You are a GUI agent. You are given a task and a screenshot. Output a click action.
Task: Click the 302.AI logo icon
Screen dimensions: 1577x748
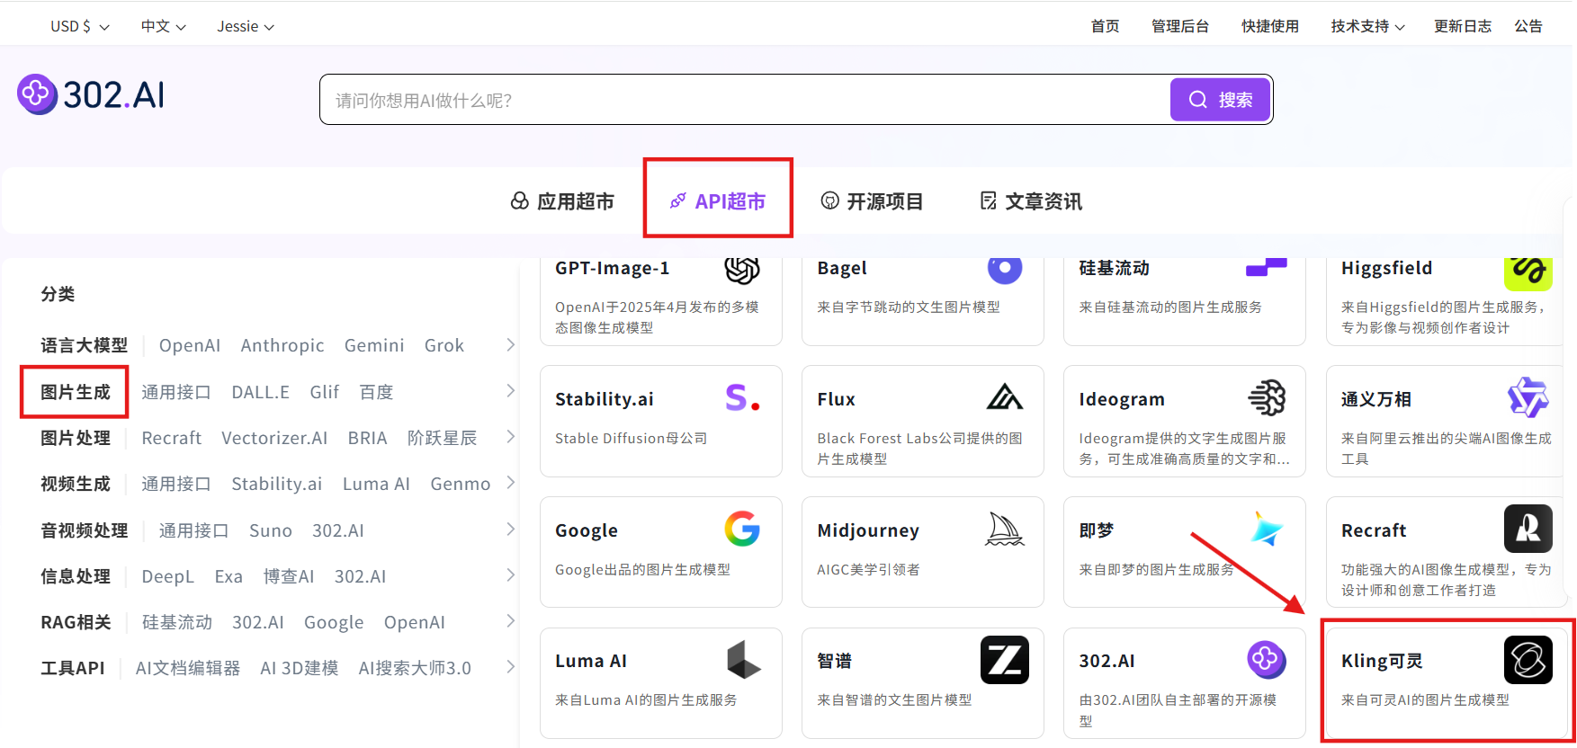click(37, 93)
